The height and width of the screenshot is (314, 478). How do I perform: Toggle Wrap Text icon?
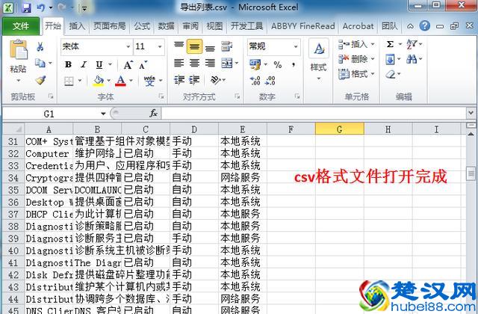tap(226, 46)
